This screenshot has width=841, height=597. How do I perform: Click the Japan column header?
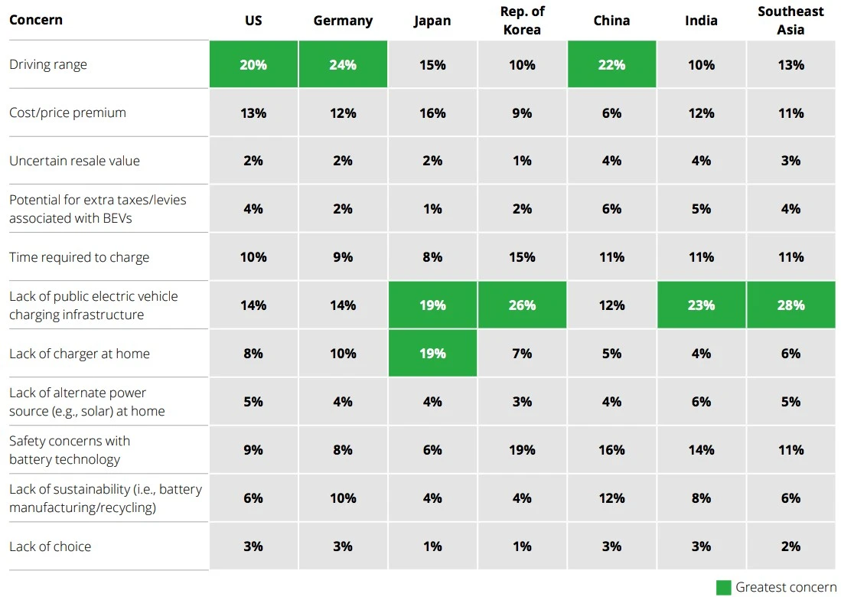point(432,21)
